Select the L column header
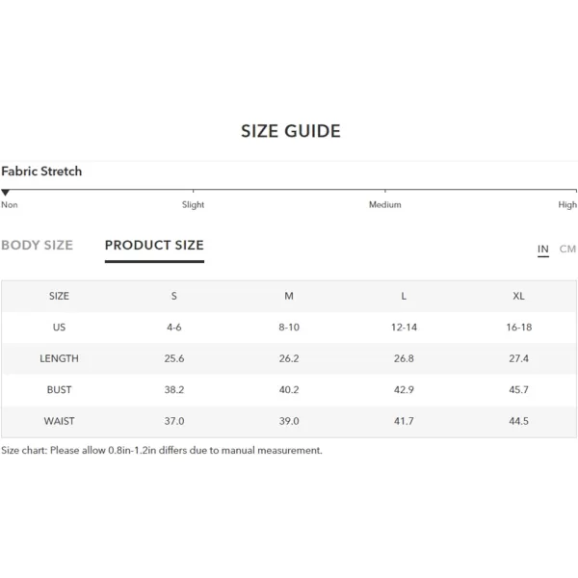 [x=404, y=296]
